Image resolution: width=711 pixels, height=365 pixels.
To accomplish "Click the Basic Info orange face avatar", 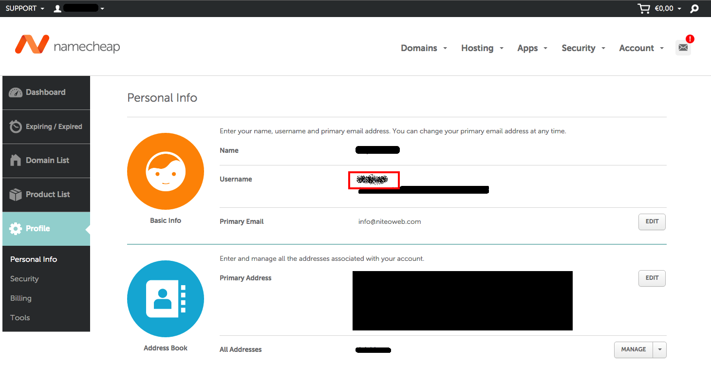I will (x=166, y=171).
